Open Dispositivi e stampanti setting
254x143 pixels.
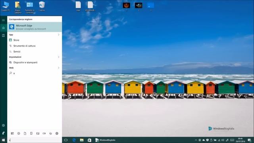tap(35, 62)
